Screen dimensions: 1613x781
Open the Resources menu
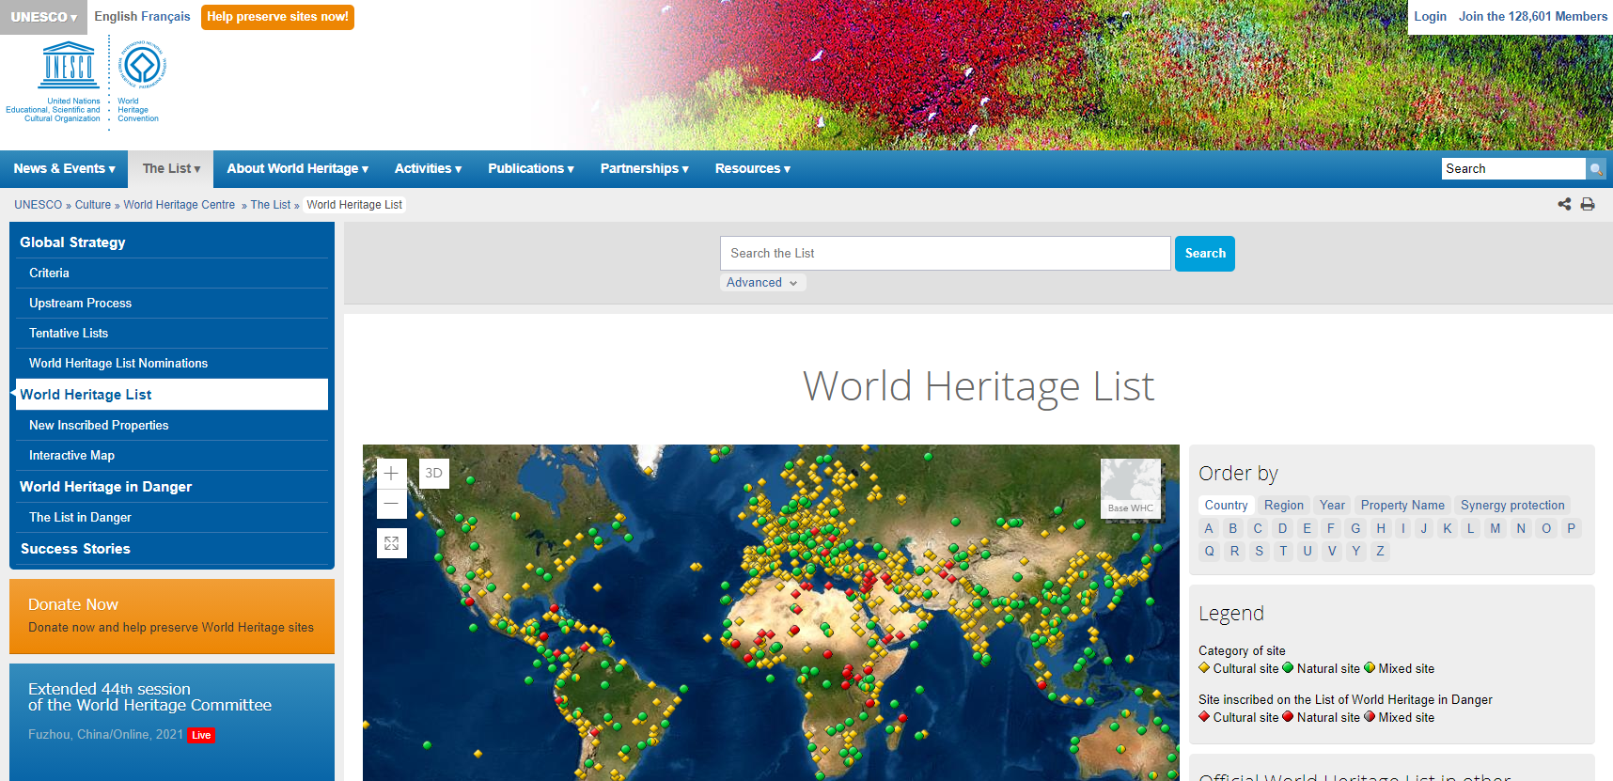pyautogui.click(x=752, y=169)
